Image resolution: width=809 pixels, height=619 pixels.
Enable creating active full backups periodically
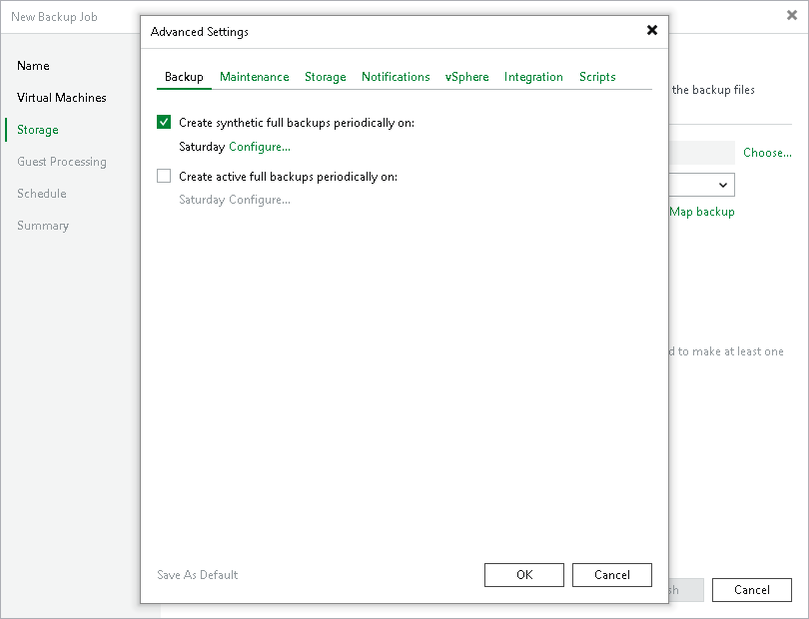164,176
